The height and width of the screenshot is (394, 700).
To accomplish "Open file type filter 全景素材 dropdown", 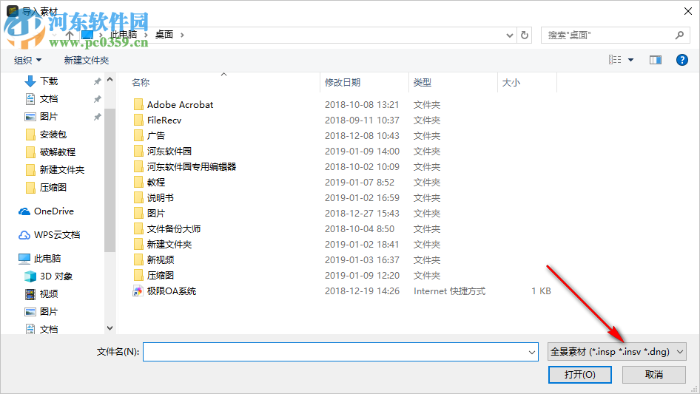I will click(617, 352).
